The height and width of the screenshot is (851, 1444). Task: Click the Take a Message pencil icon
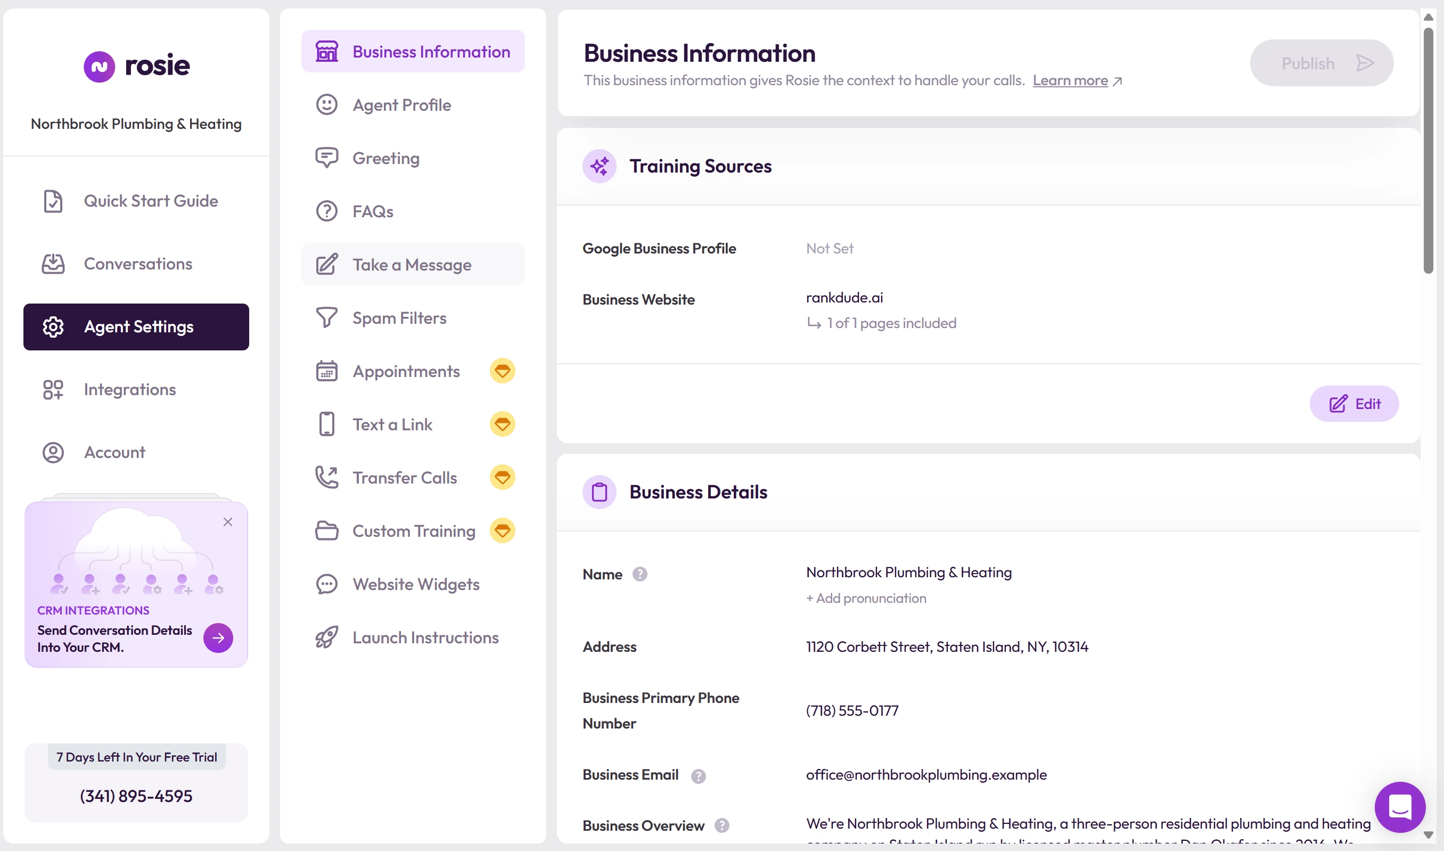coord(327,264)
